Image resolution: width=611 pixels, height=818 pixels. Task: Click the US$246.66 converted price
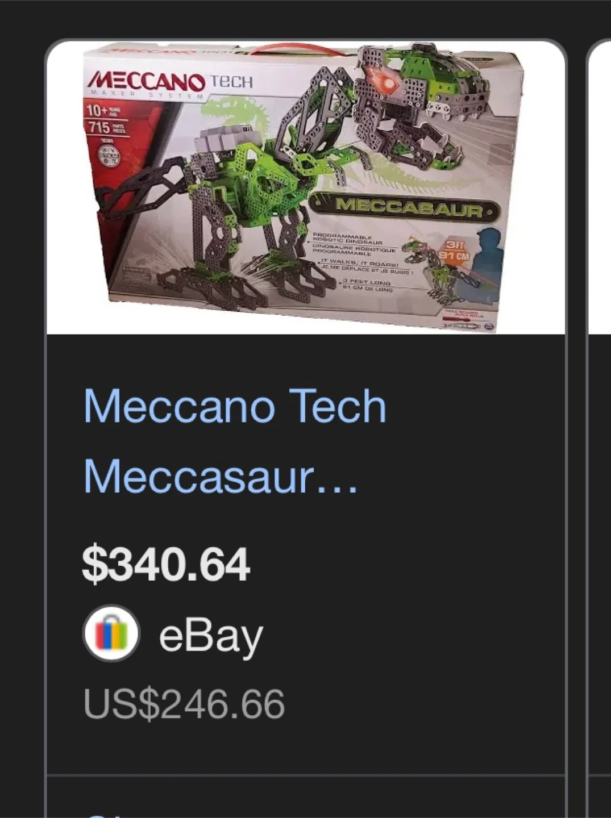[x=184, y=704]
